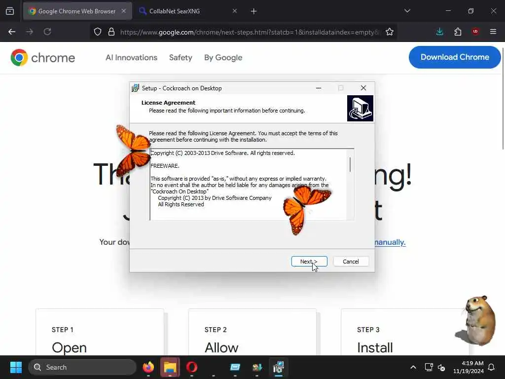Click the Chrome logo on the page
Image resolution: width=505 pixels, height=379 pixels.
[x=42, y=58]
